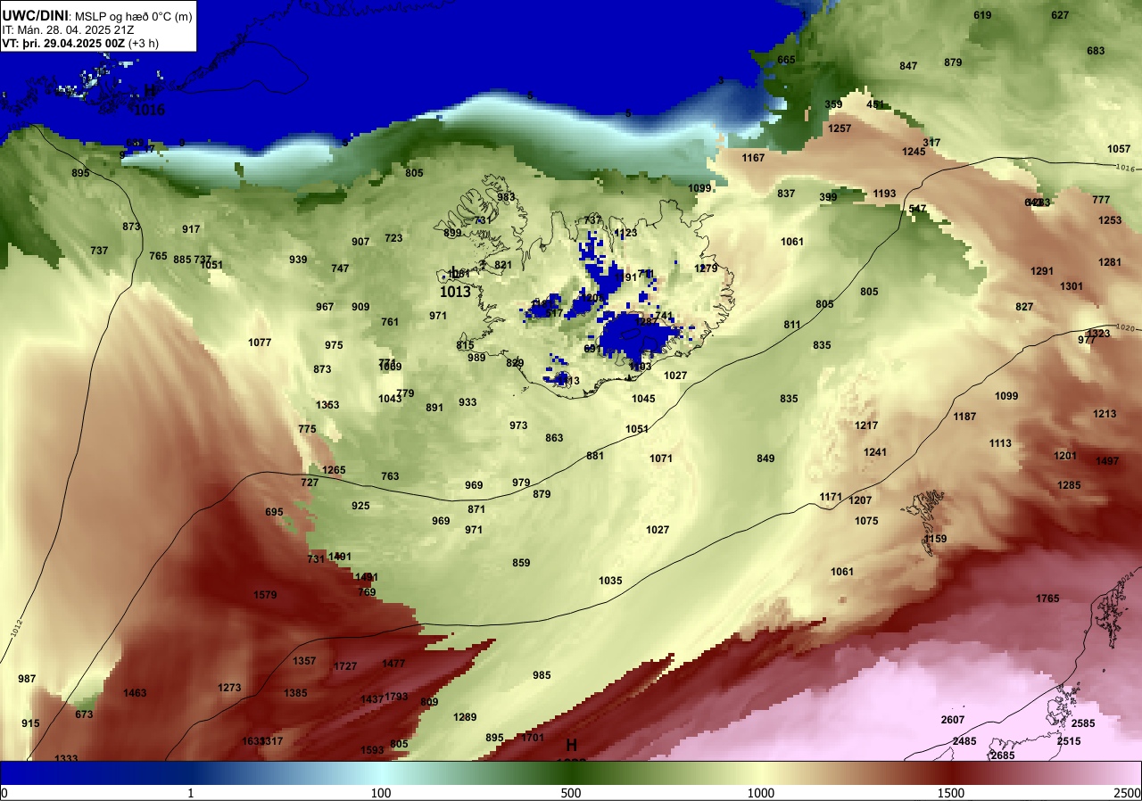Image resolution: width=1142 pixels, height=801 pixels.
Task: Click the 1077 height value
Action: pyautogui.click(x=260, y=343)
